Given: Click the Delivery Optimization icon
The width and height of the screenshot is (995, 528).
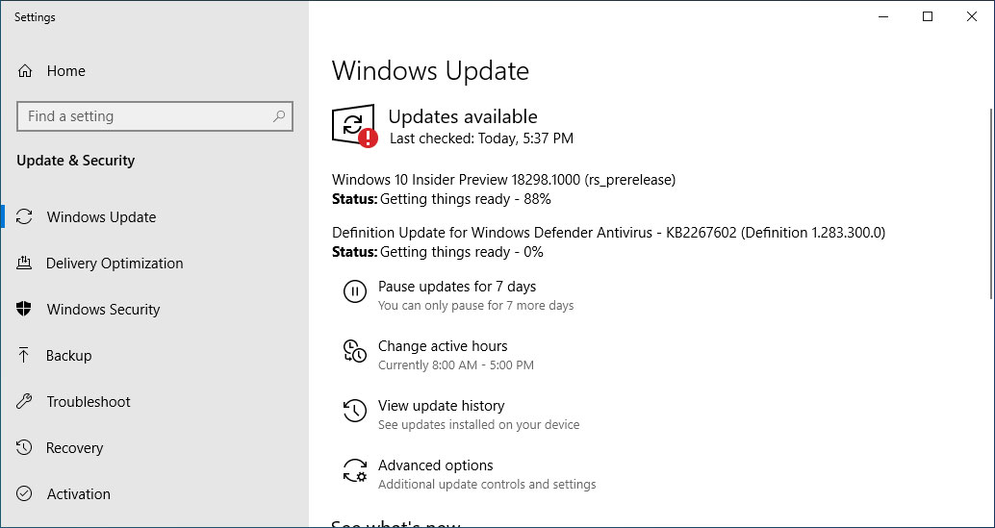Looking at the screenshot, I should [25, 264].
